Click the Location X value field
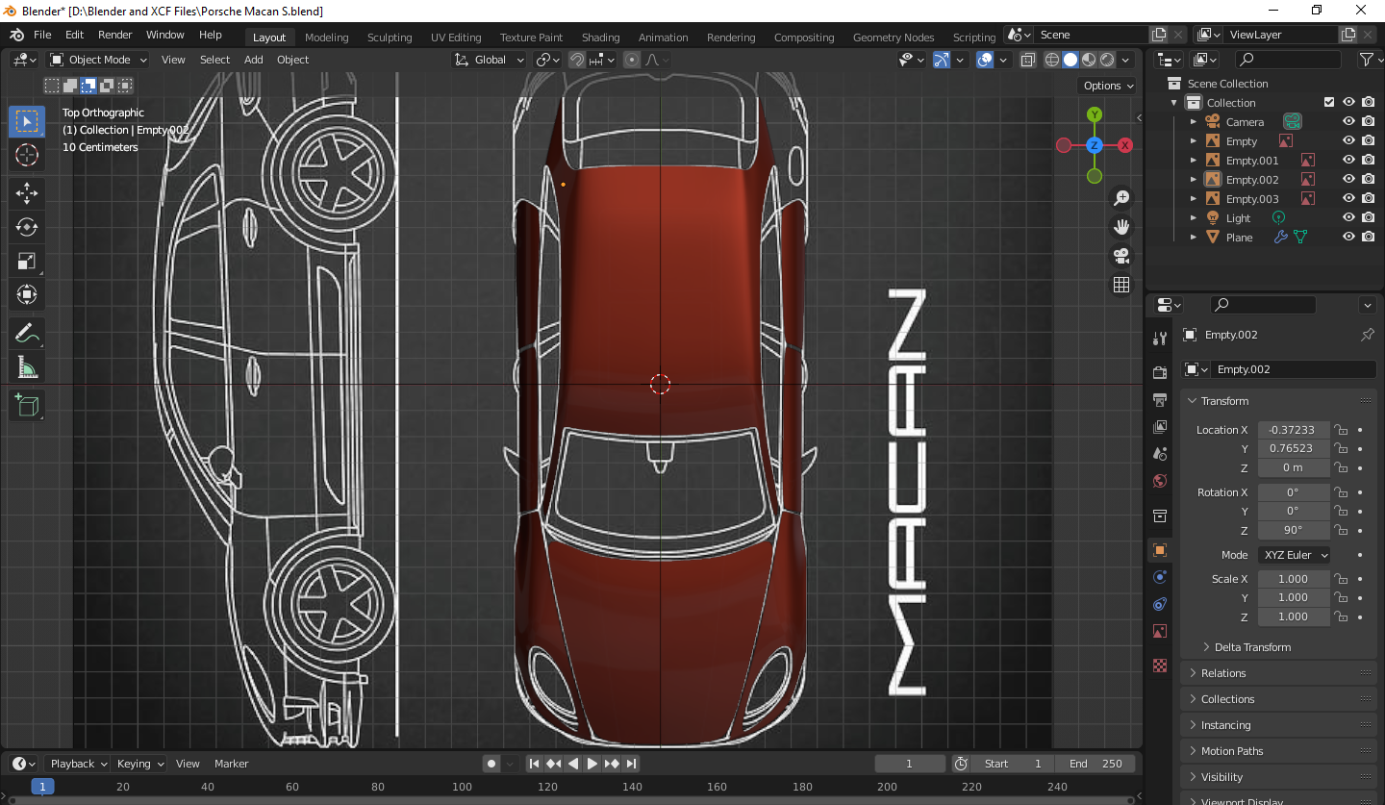Image resolution: width=1385 pixels, height=805 pixels. (x=1294, y=430)
